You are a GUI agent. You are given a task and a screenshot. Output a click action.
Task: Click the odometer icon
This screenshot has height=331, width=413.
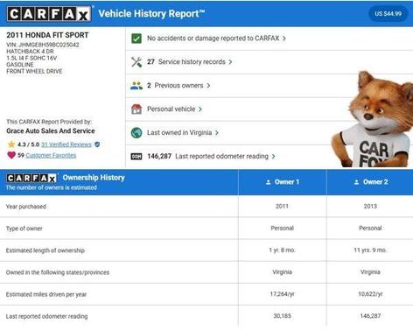[136, 157]
